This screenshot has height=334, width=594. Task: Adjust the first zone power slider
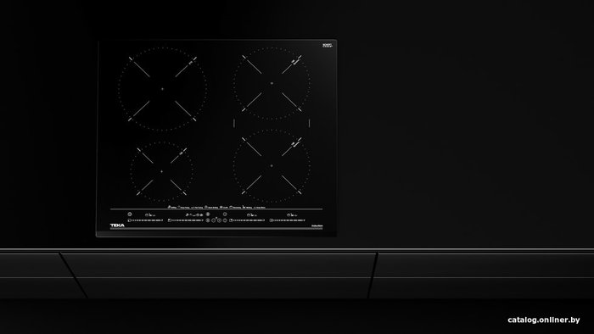[x=145, y=220]
